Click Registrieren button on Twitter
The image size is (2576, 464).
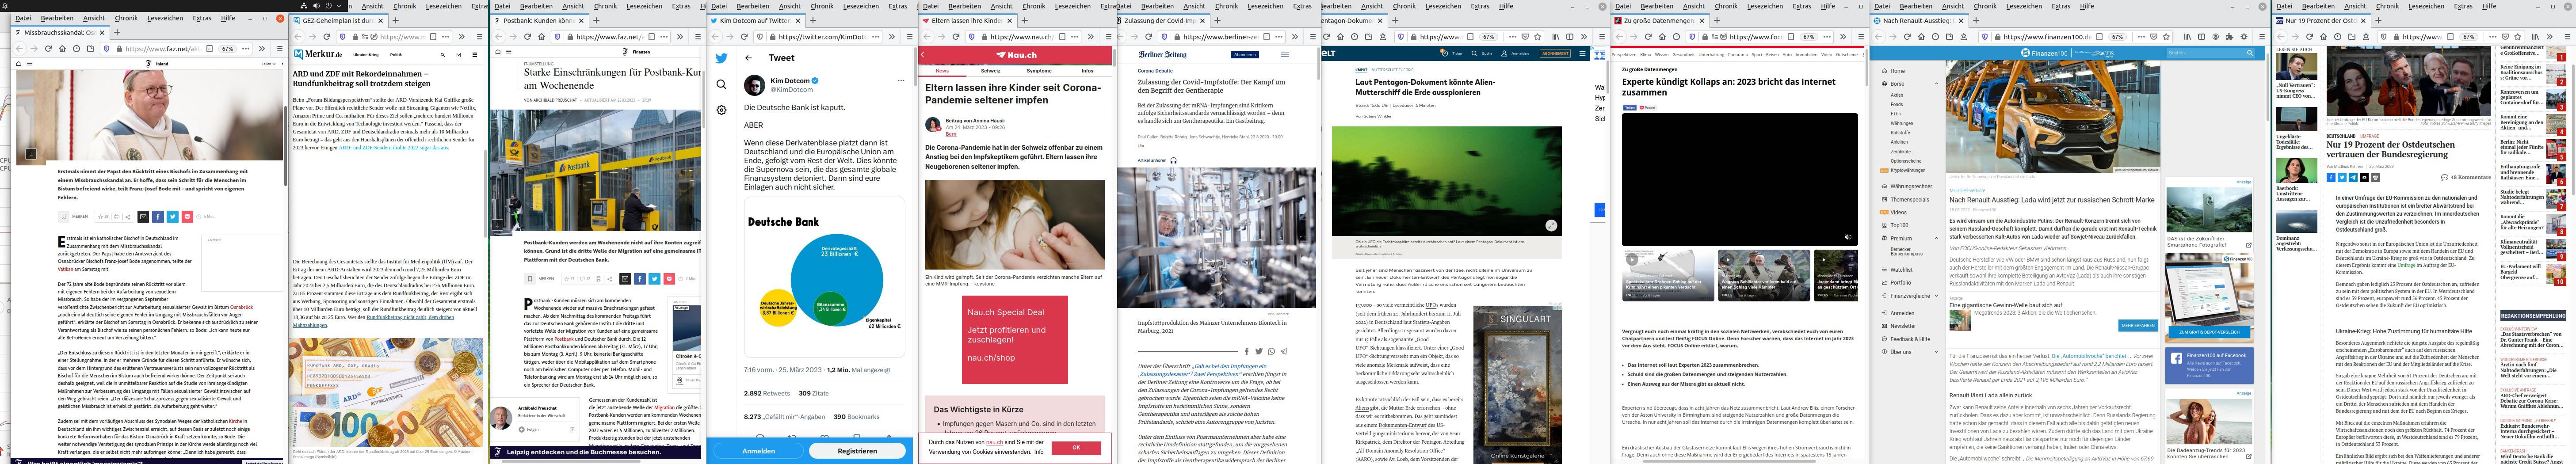pos(857,451)
